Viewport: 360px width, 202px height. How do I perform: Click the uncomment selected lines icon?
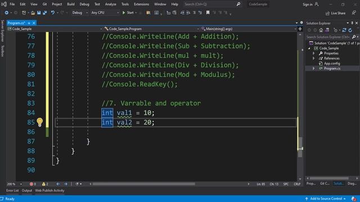[x=200, y=13]
